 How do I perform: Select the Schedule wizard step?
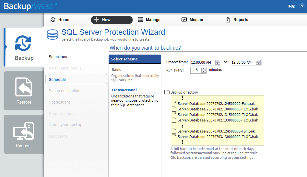[x=76, y=79]
